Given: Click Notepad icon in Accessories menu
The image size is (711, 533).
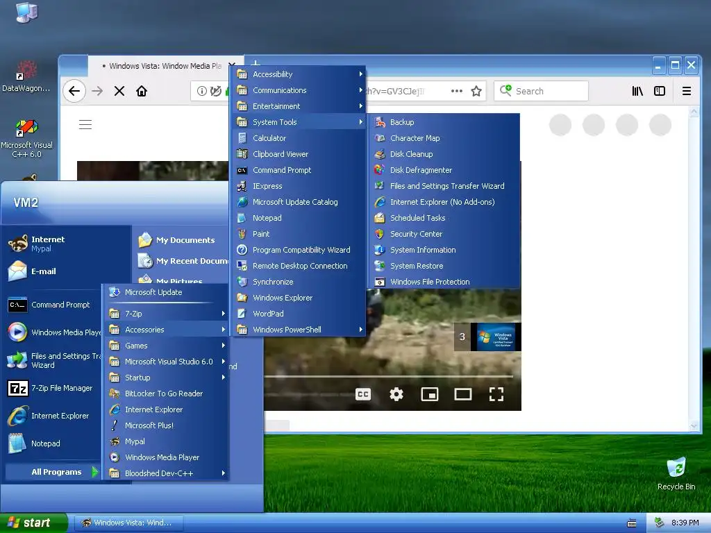Looking at the screenshot, I should click(242, 218).
